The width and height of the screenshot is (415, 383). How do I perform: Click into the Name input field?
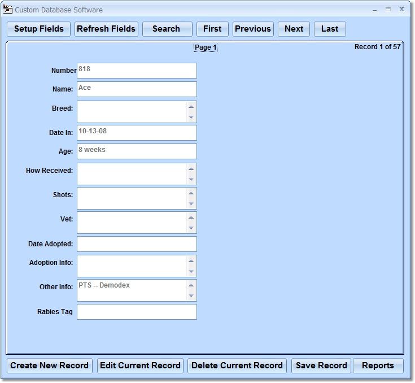coord(137,89)
